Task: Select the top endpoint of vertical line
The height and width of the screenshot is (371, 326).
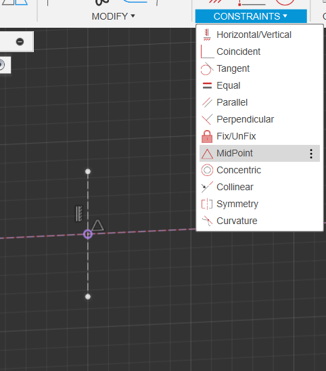Action: click(88, 171)
